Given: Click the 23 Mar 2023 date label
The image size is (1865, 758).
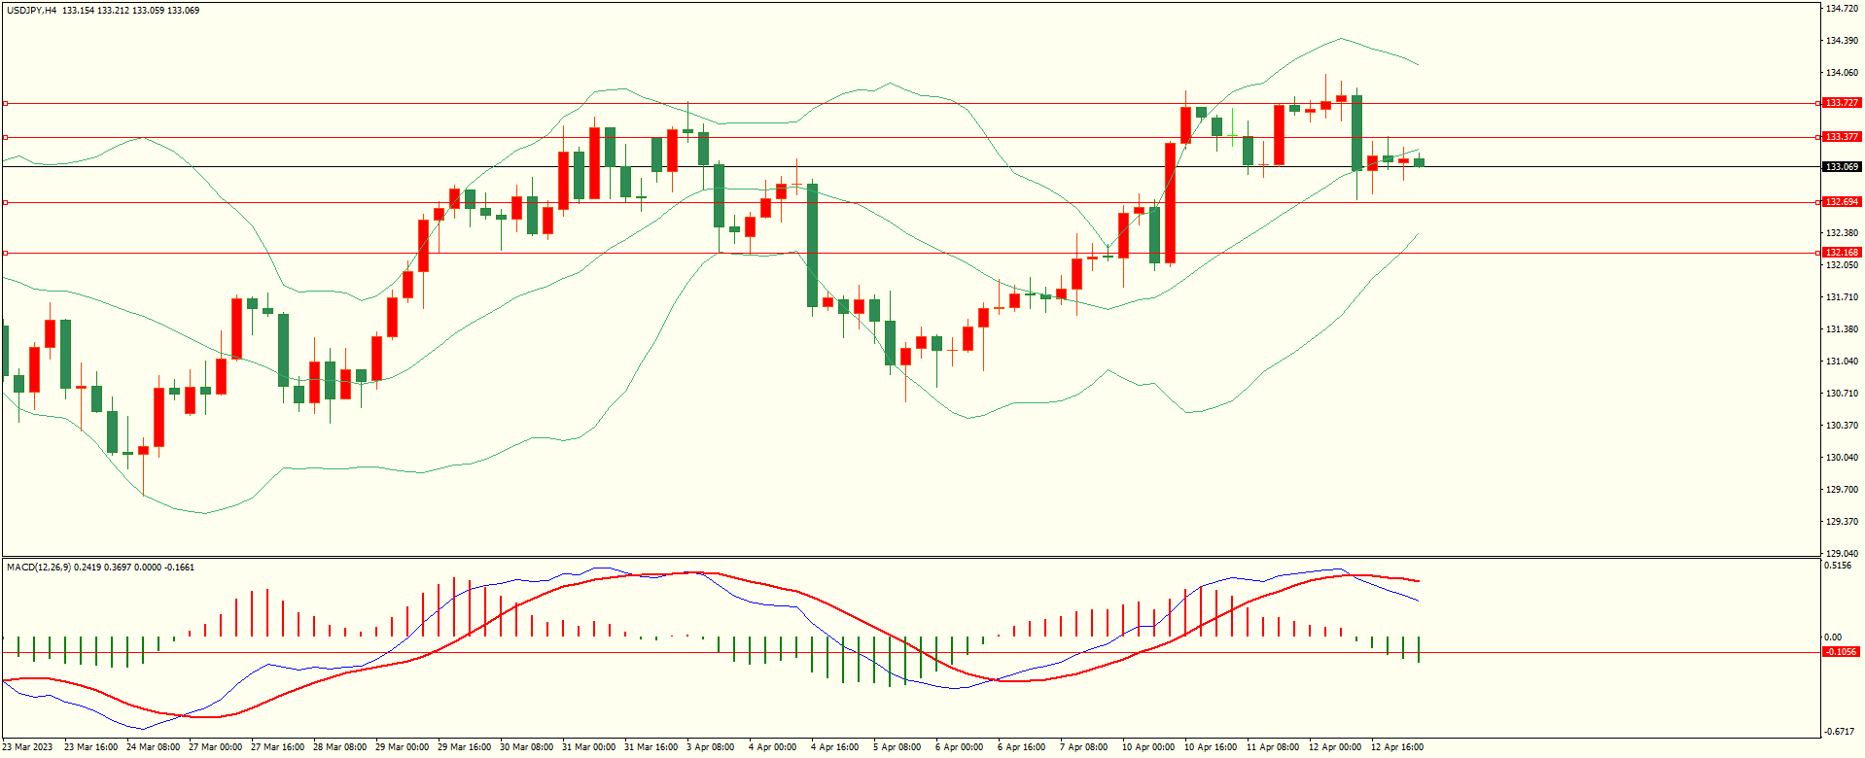Looking at the screenshot, I should 29,747.
